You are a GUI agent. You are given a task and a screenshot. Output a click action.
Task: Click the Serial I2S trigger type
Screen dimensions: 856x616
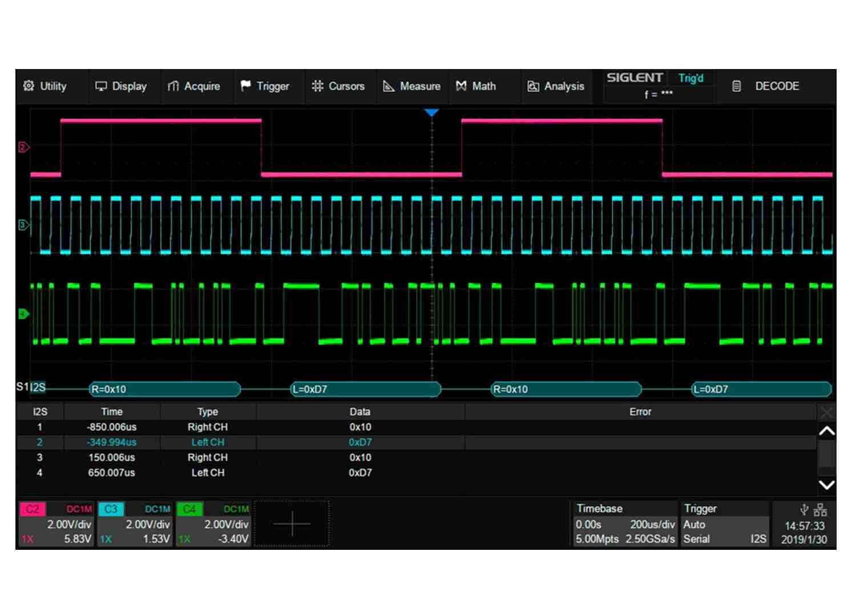[725, 539]
